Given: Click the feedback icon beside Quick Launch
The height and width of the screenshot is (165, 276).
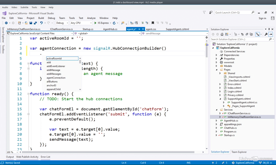Looking at the screenshot, I should pos(211,12).
